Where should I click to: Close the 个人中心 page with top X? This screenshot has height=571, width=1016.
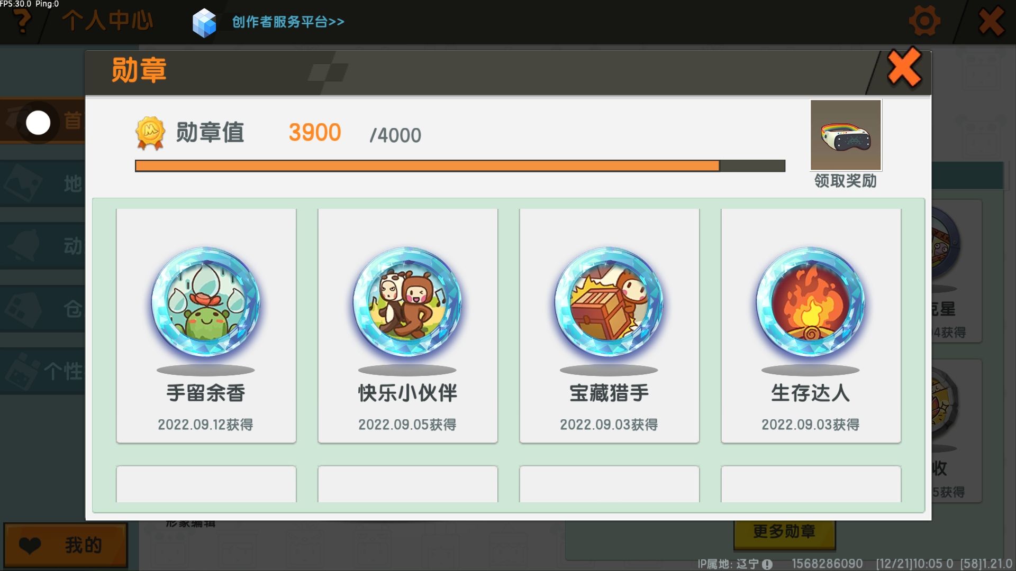coord(991,22)
